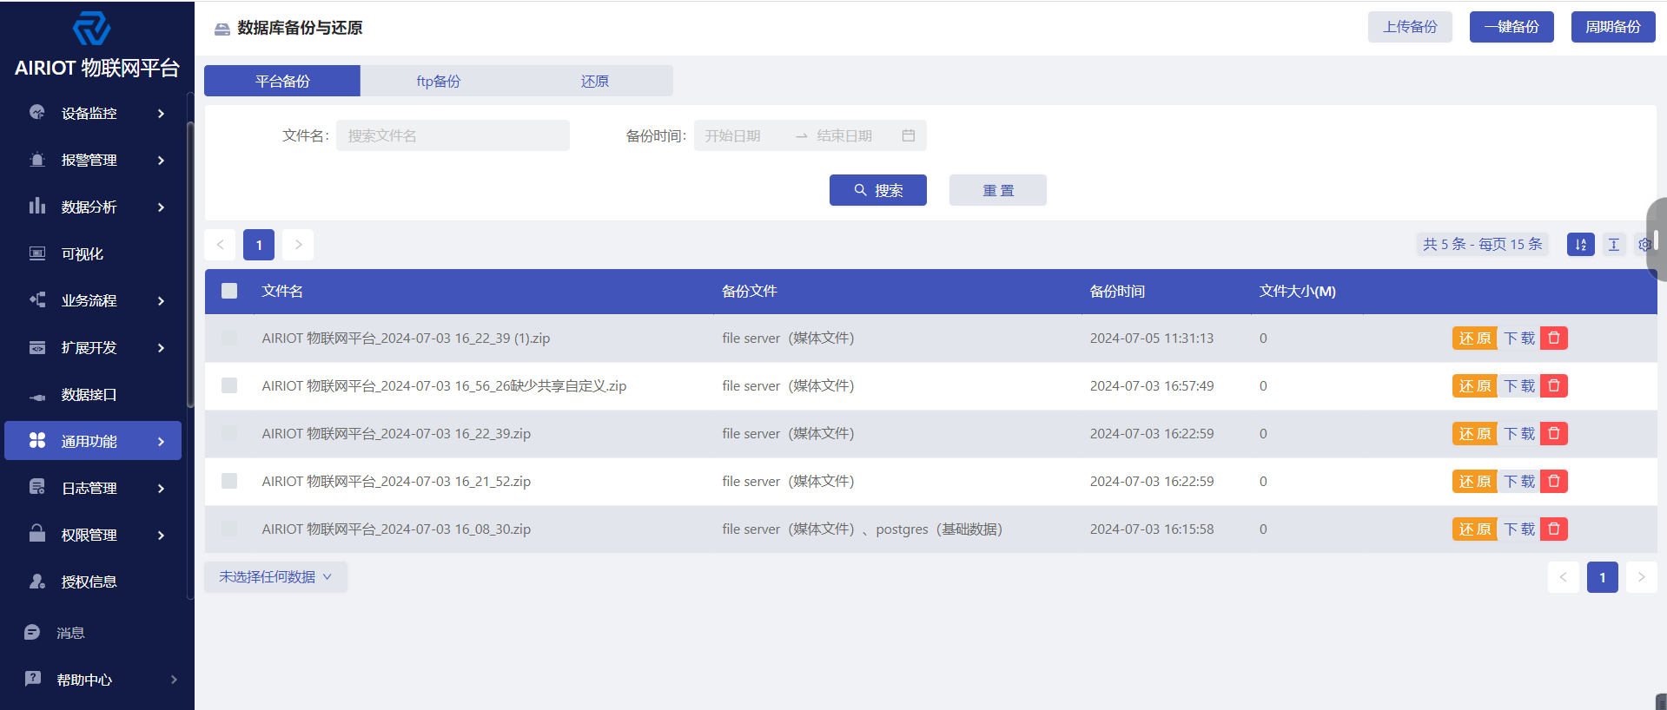This screenshot has height=710, width=1667.
Task: Delete backup 16_21_52.zip
Action: tap(1554, 481)
